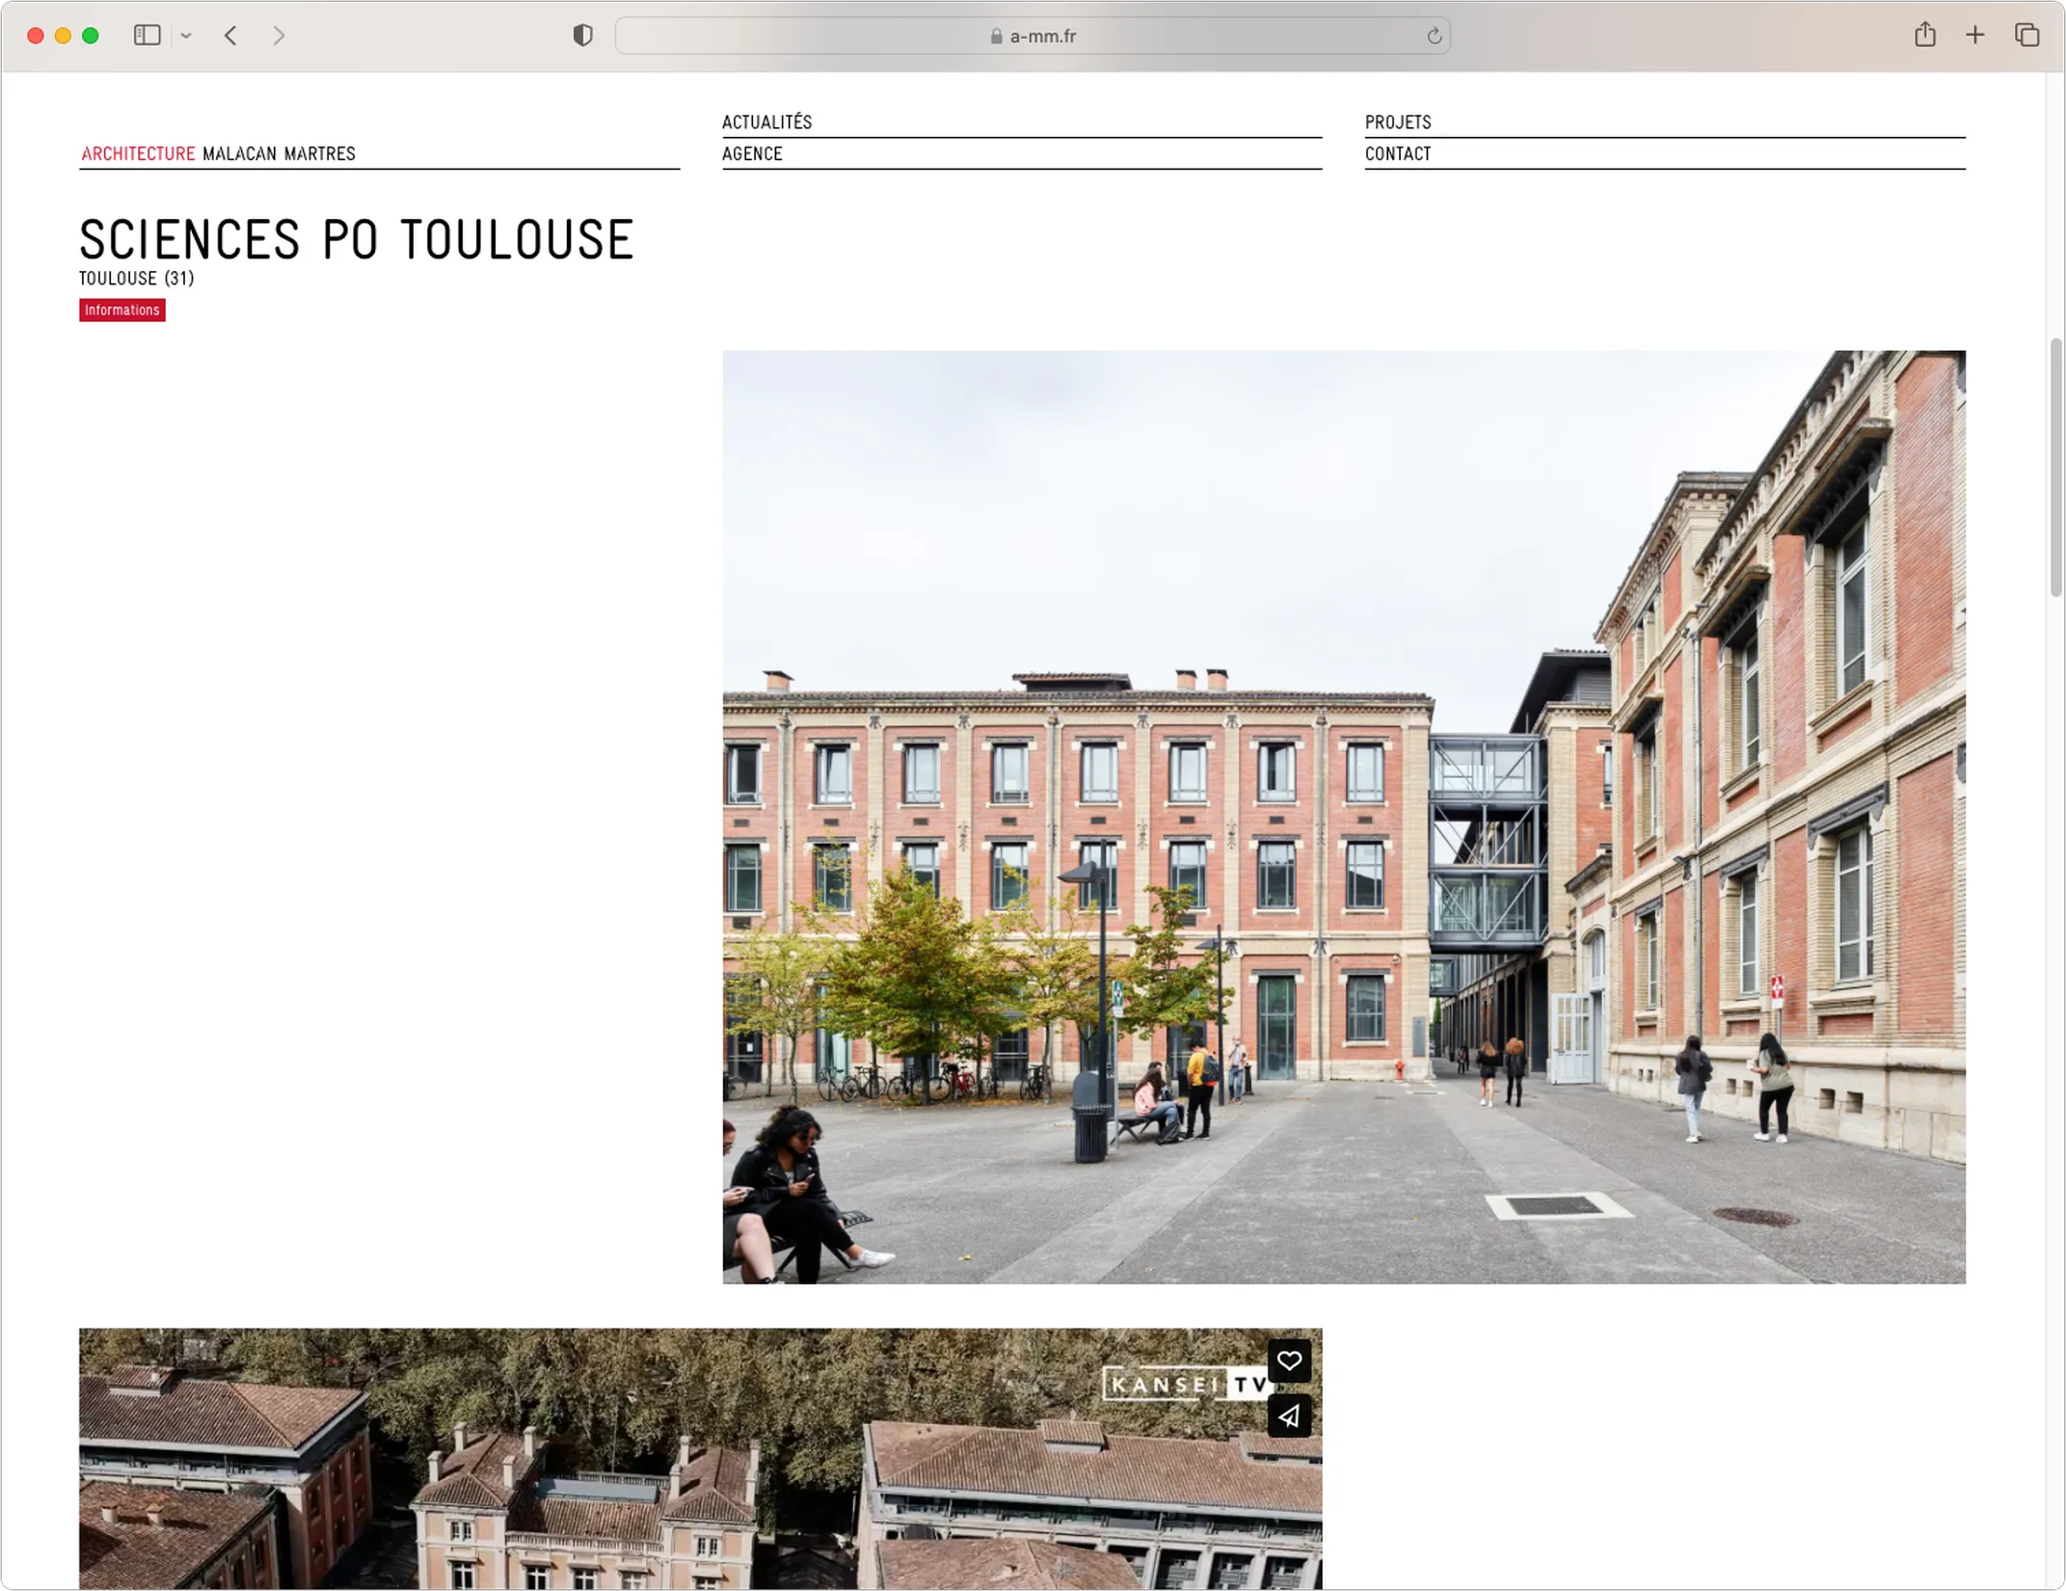Screen dimensions: 2066x1591
Task: Click the page vertical scrollbar thumb
Action: pyautogui.click(x=2055, y=468)
